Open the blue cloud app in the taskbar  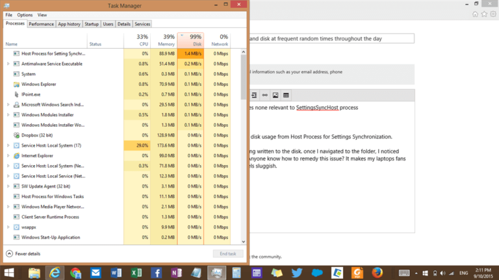pyautogui.click(x=317, y=273)
